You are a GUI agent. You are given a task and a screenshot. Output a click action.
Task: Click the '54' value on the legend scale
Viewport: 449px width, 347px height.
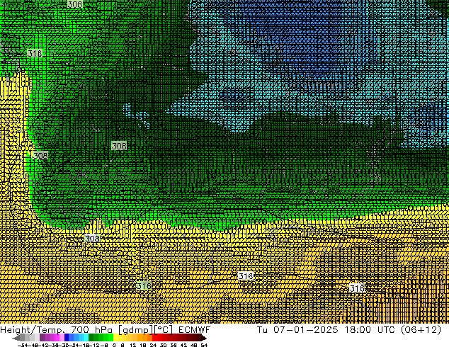pos(204,345)
